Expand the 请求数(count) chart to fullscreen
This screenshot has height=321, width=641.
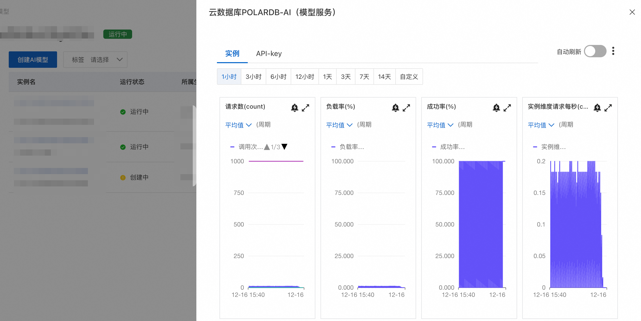305,108
